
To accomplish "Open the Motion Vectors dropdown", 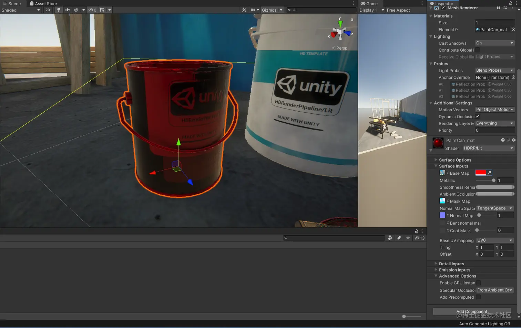I will pyautogui.click(x=494, y=110).
